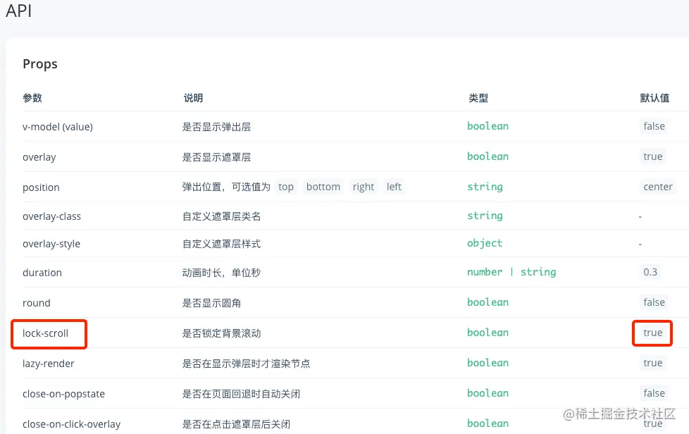Click the 'right' code tag

pos(364,187)
